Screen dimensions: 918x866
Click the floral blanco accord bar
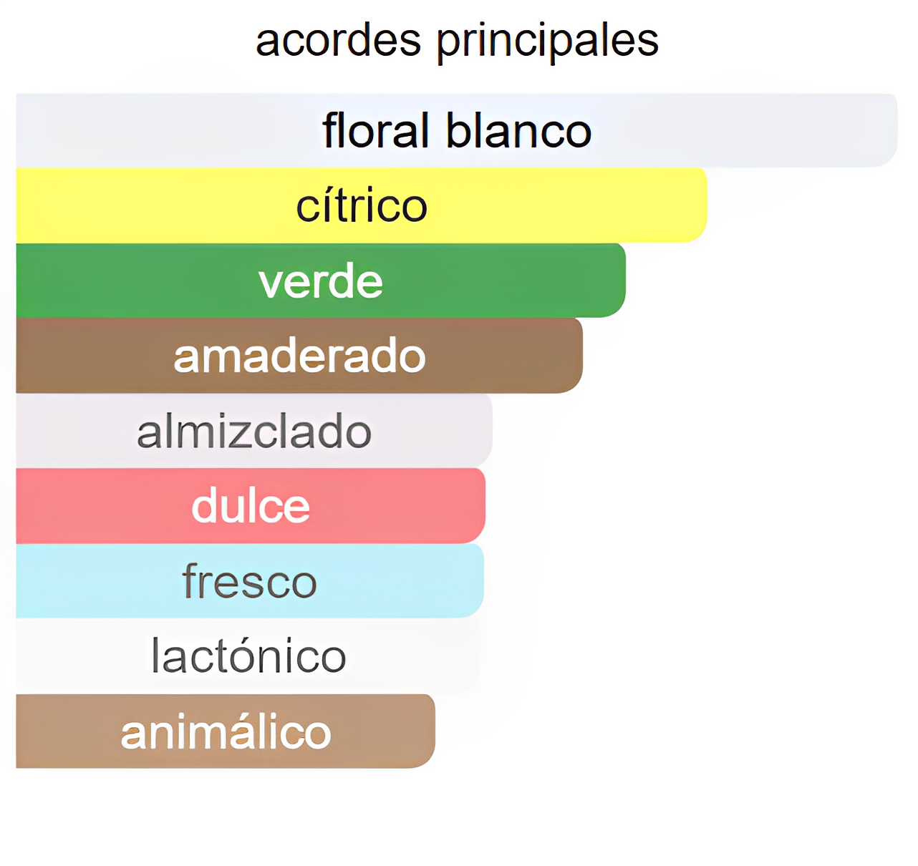tap(456, 130)
